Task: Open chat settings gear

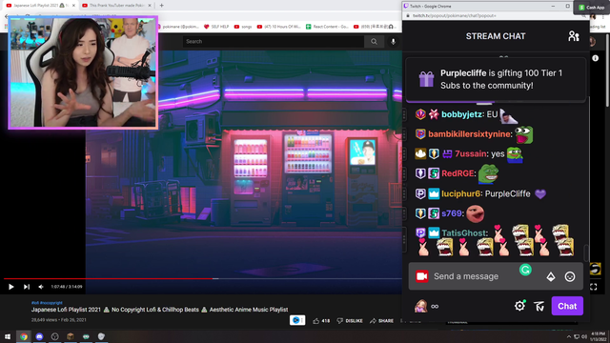Action: 519,306
